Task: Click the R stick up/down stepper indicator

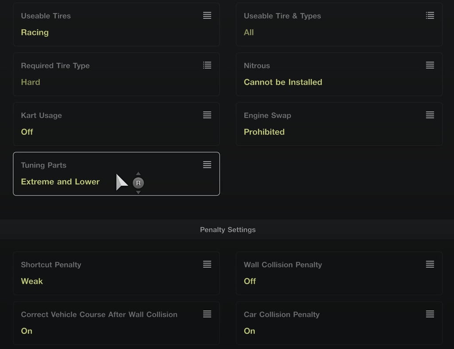Action: click(138, 183)
